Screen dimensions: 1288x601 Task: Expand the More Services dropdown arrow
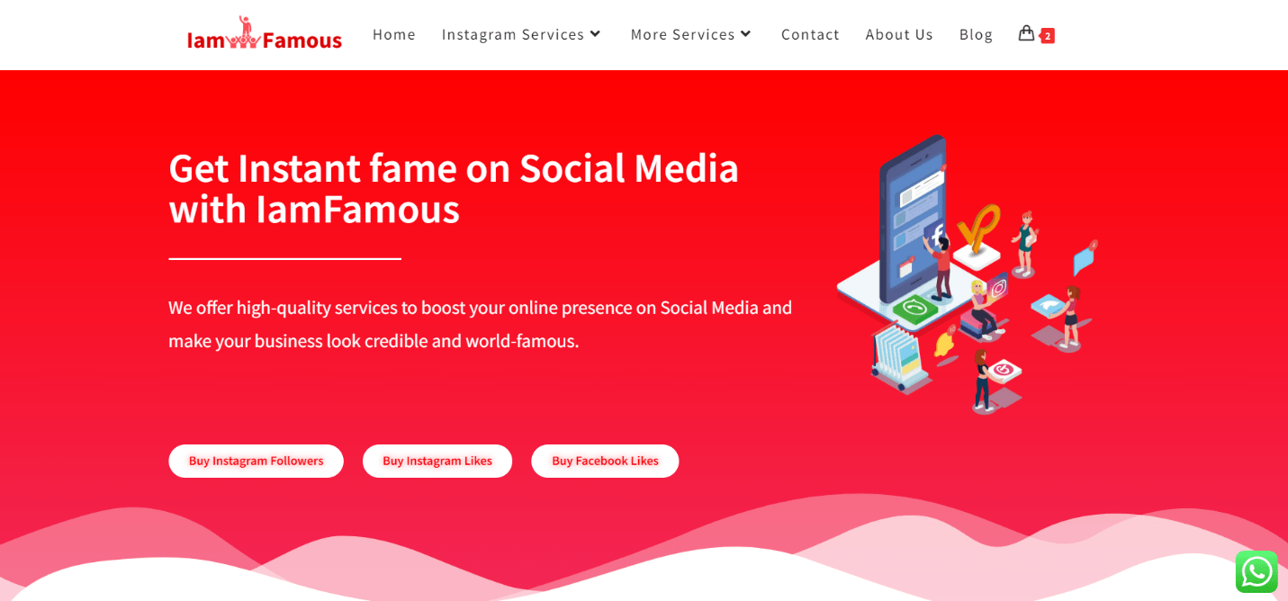pyautogui.click(x=745, y=34)
